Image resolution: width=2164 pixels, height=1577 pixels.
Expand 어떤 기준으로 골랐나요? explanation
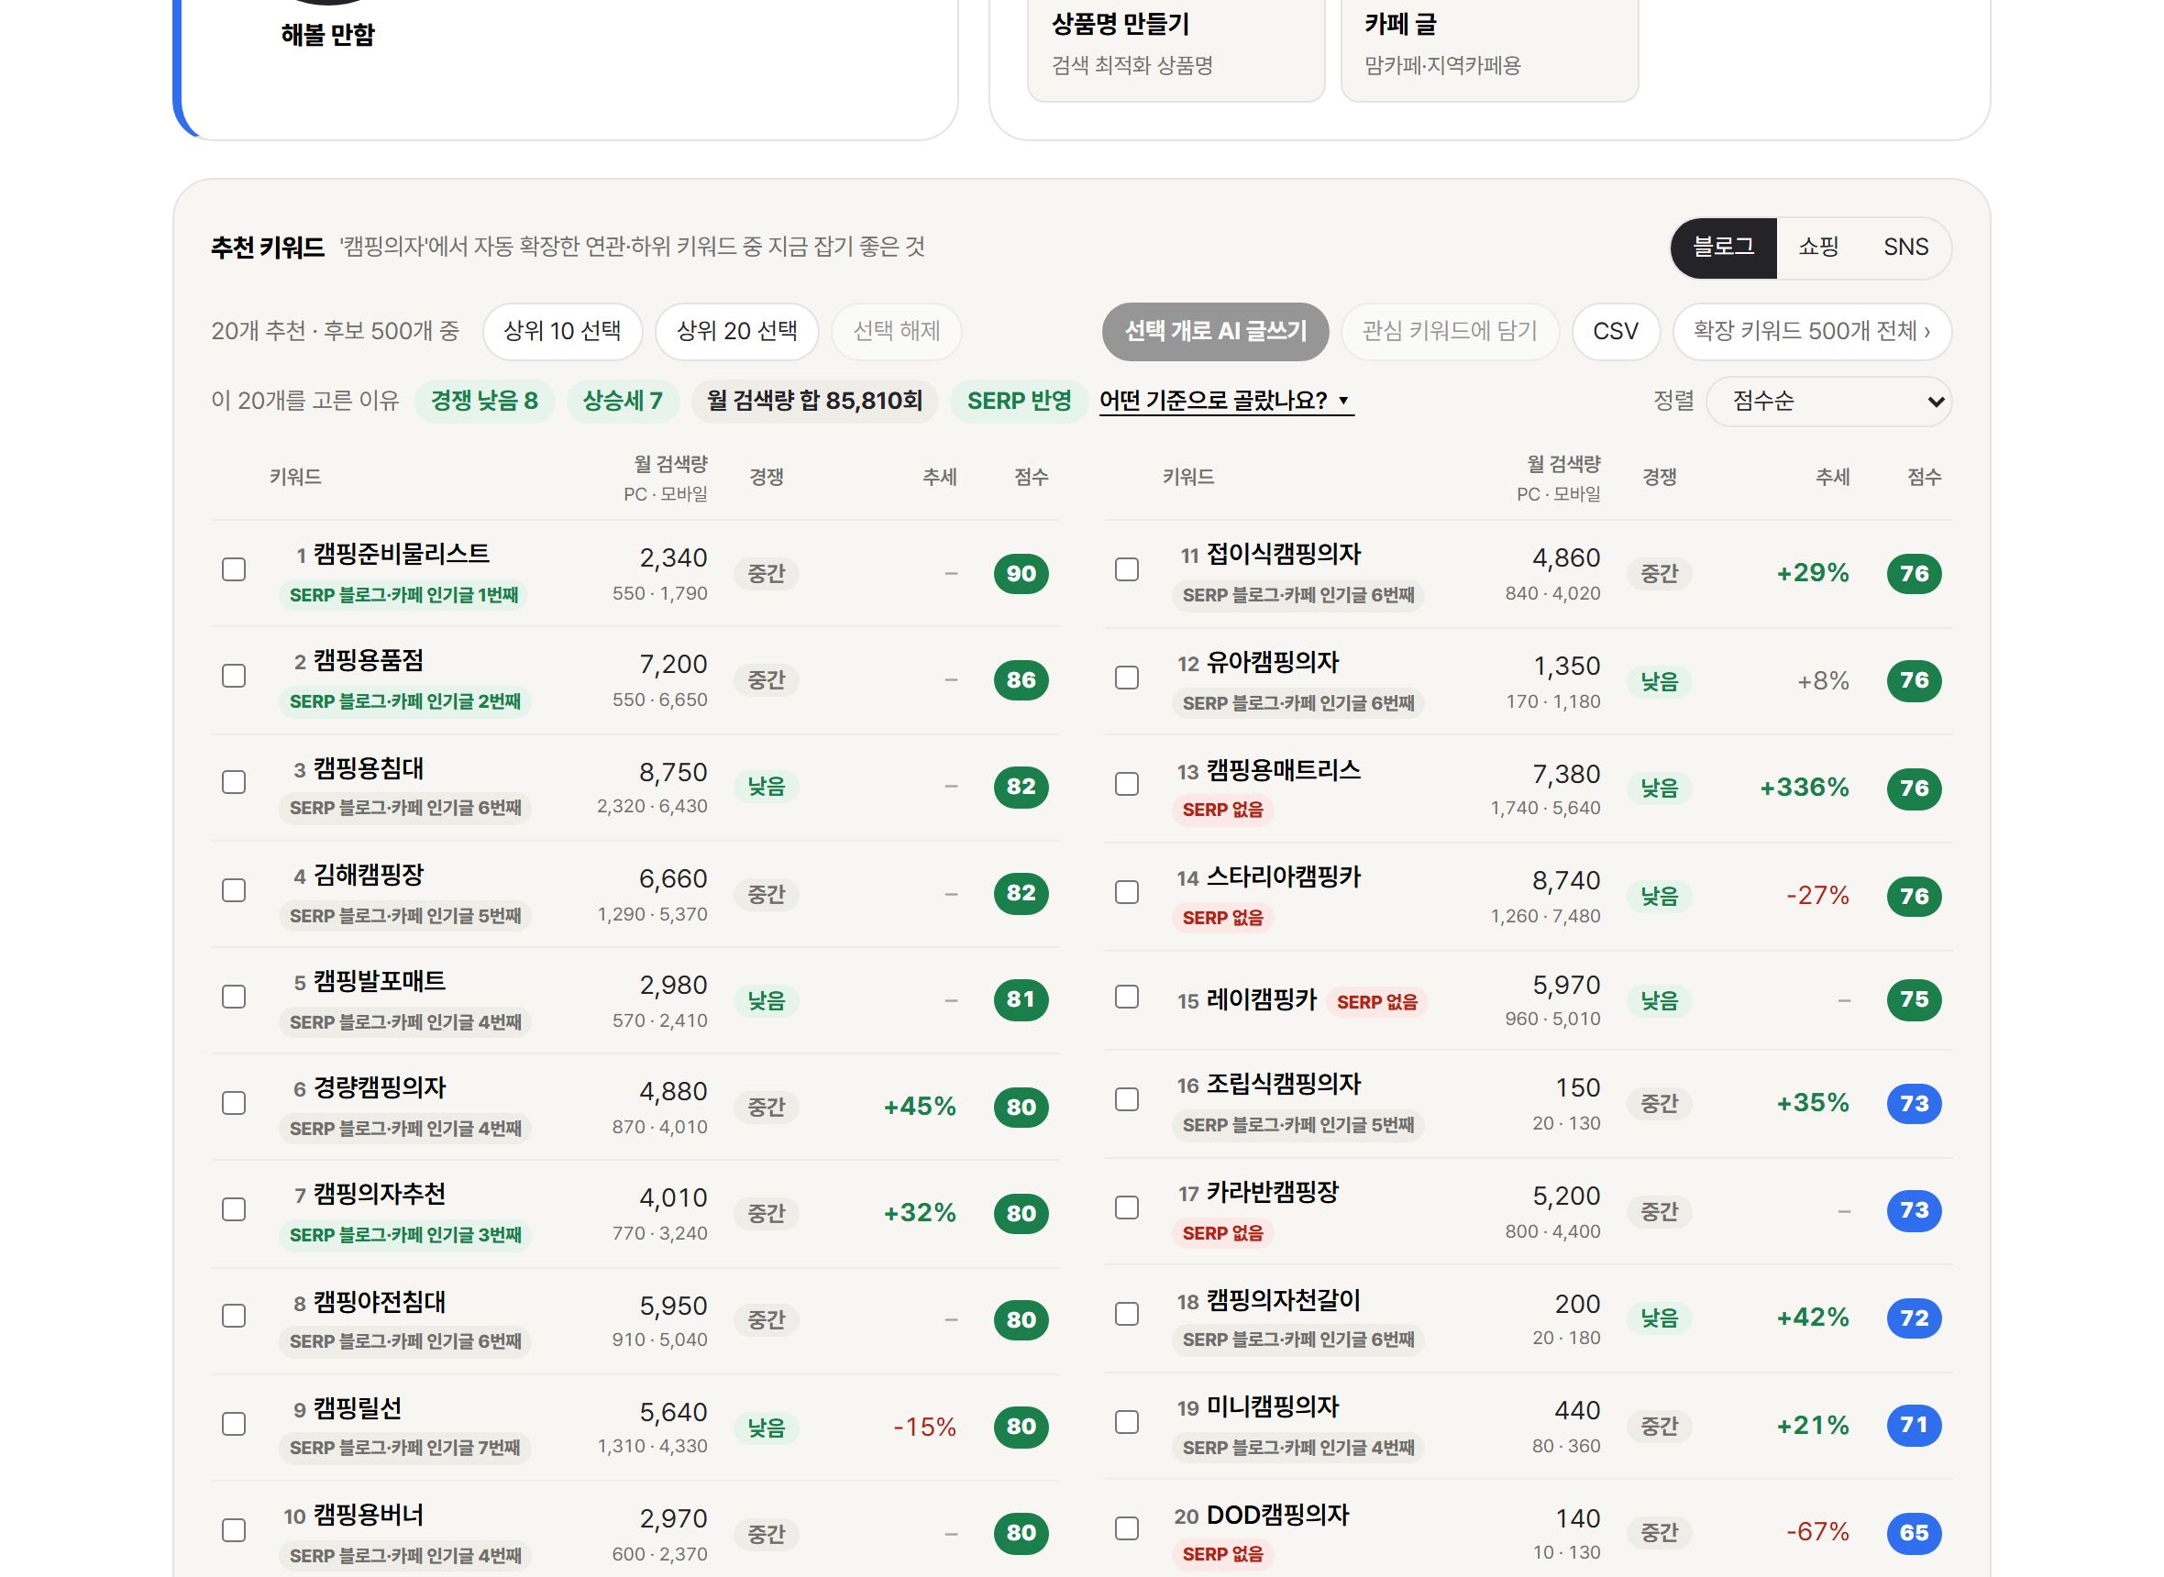[x=1226, y=401]
